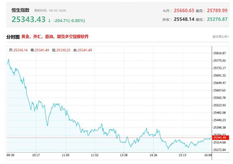Viewport: 233px width, 164px height.
Task: Click the 10:17 time axis label
Action: point(36,155)
